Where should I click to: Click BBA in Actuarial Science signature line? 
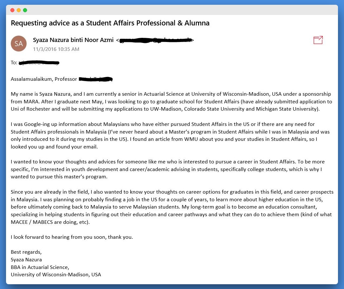click(x=40, y=267)
